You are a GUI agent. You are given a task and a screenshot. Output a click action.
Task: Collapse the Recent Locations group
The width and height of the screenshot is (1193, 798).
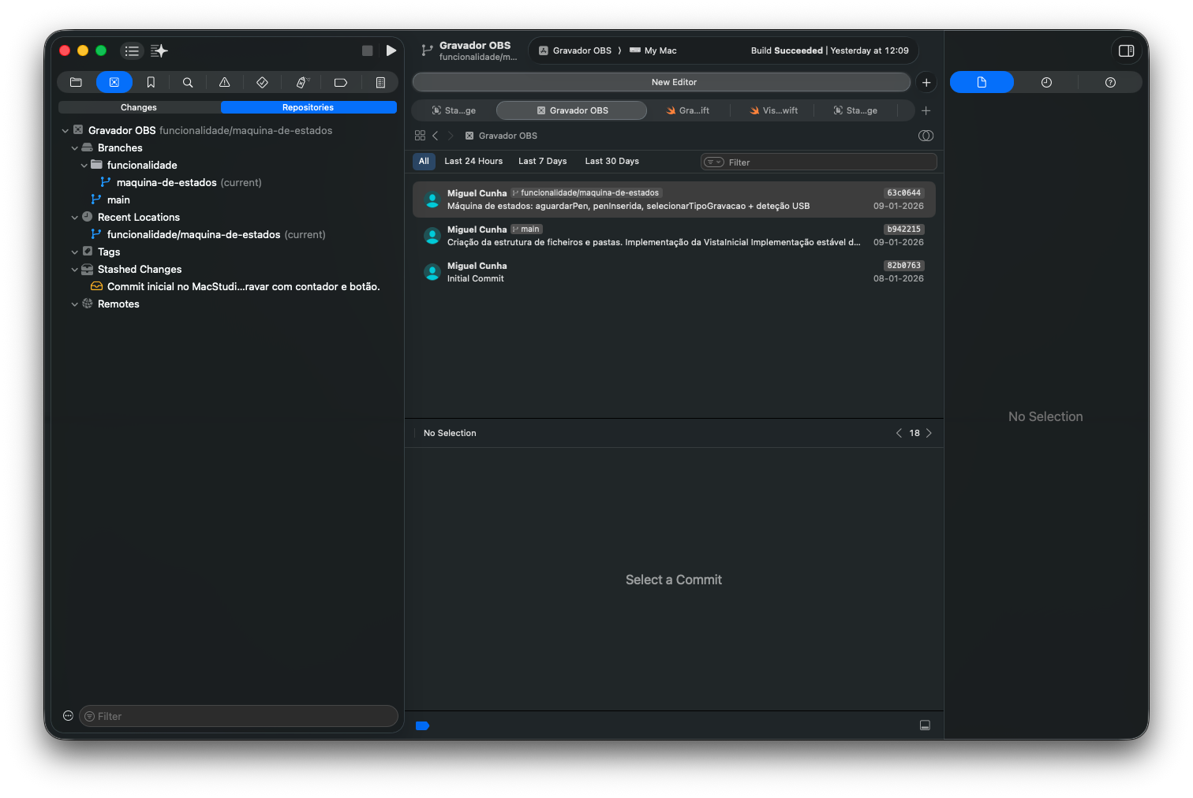[75, 218]
